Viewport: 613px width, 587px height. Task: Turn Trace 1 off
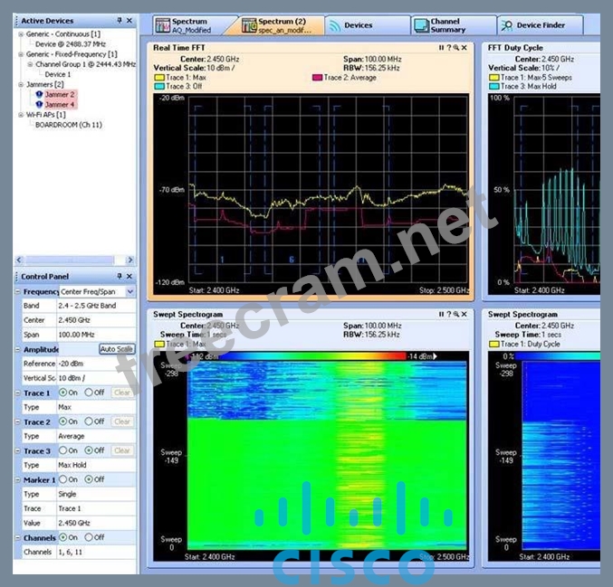[89, 393]
